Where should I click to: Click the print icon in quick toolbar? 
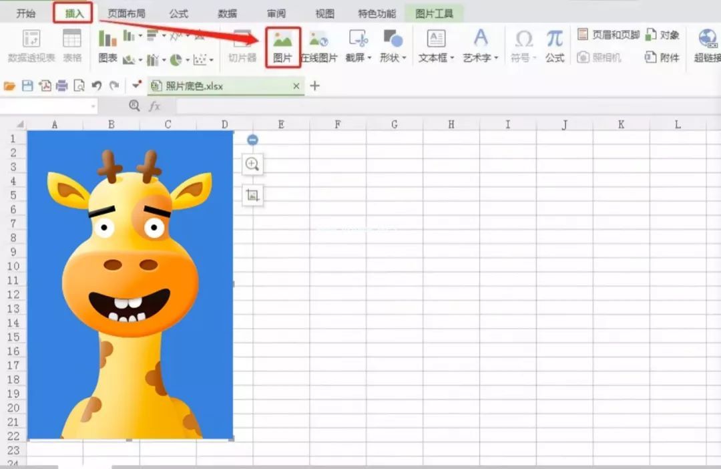[x=62, y=86]
